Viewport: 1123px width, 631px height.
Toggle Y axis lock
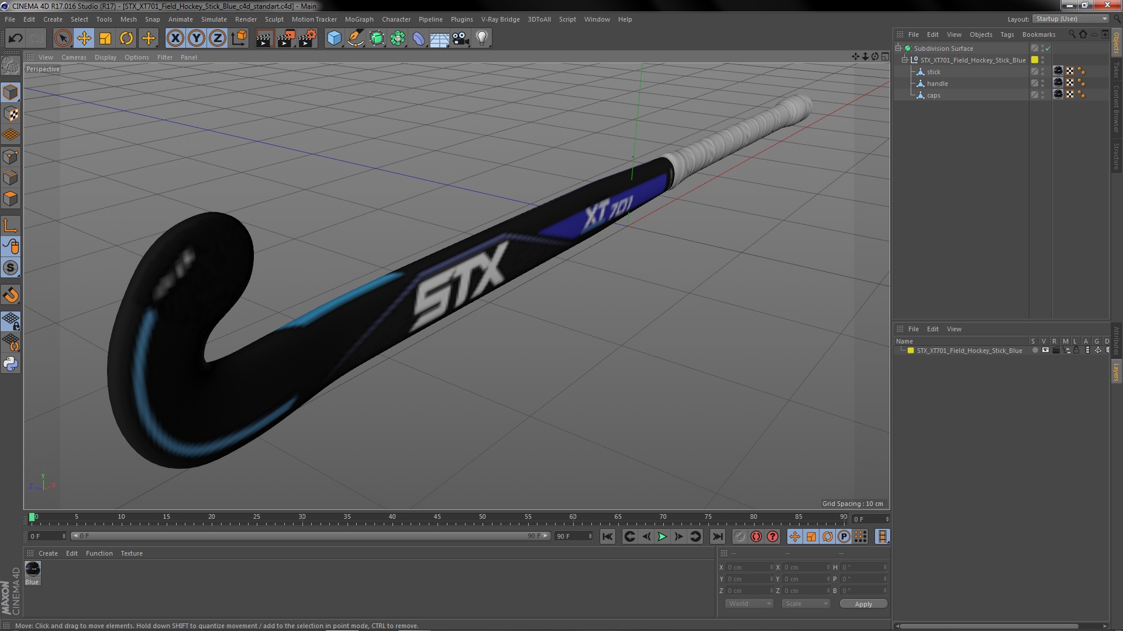point(197,39)
